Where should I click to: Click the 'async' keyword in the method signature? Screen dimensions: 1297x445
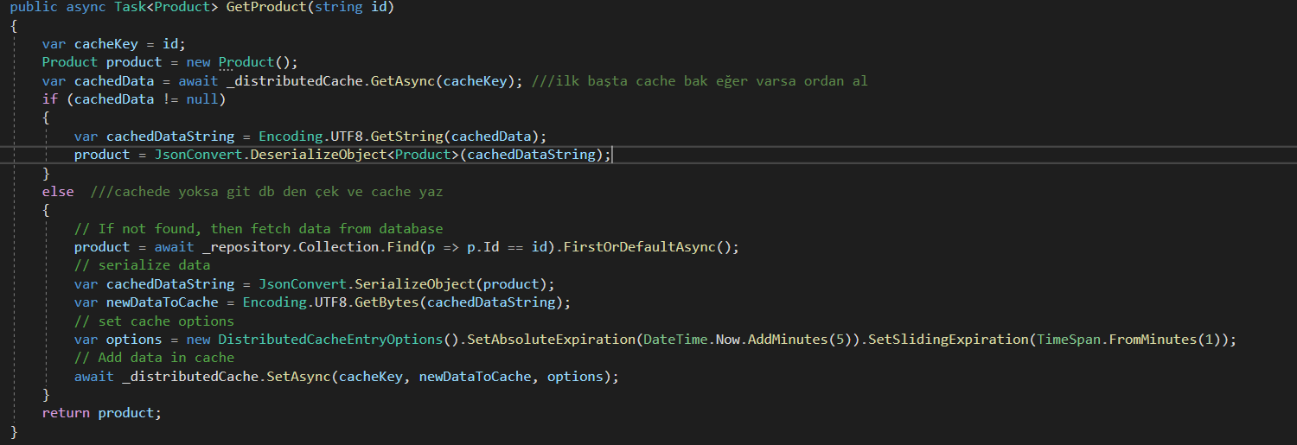point(86,6)
